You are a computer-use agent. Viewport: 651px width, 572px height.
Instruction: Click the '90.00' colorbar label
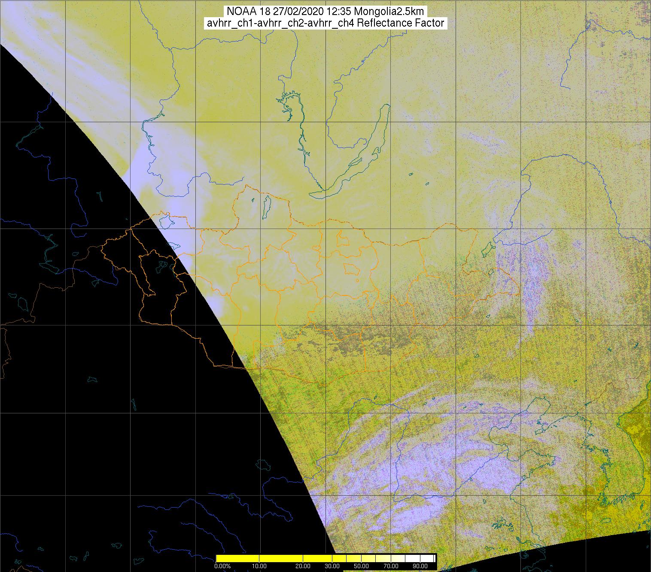[420, 566]
